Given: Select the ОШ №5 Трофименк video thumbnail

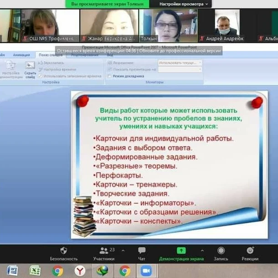Looking at the screenshot, I should pos(50,26).
